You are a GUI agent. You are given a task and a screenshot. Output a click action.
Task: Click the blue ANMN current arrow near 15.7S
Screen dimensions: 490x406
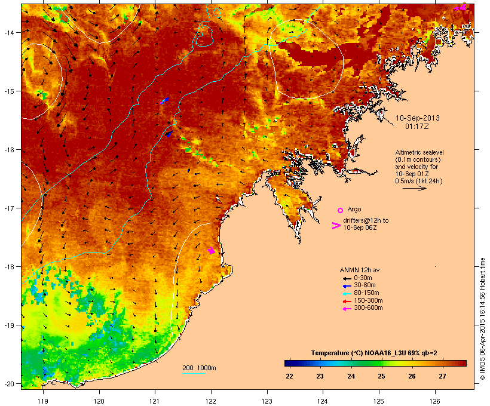click(169, 134)
